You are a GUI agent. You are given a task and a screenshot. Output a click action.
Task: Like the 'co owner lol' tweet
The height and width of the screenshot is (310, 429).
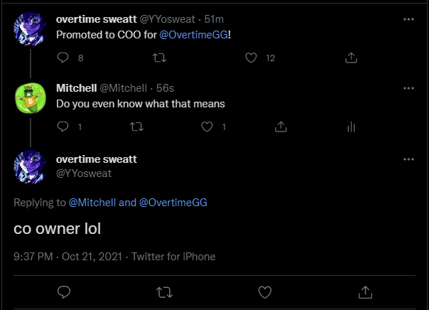click(265, 292)
